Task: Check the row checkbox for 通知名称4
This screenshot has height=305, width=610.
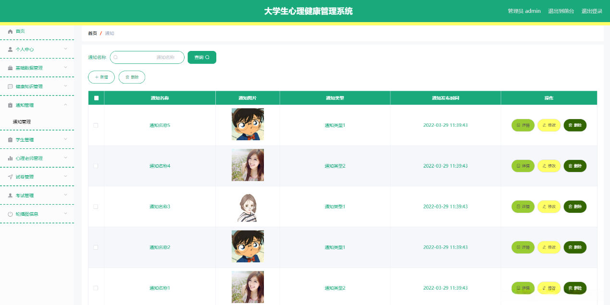Action: 96,166
